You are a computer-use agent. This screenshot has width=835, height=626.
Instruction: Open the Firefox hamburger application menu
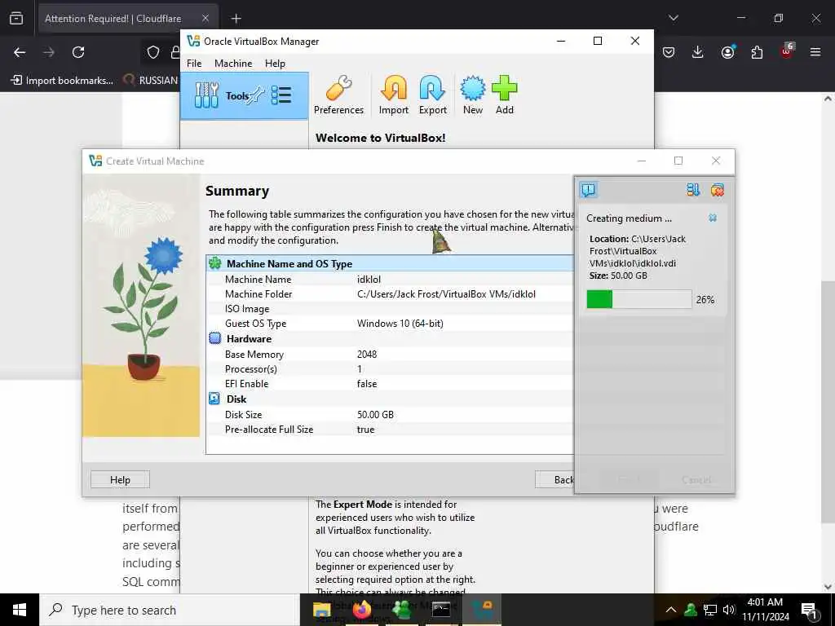pyautogui.click(x=815, y=52)
